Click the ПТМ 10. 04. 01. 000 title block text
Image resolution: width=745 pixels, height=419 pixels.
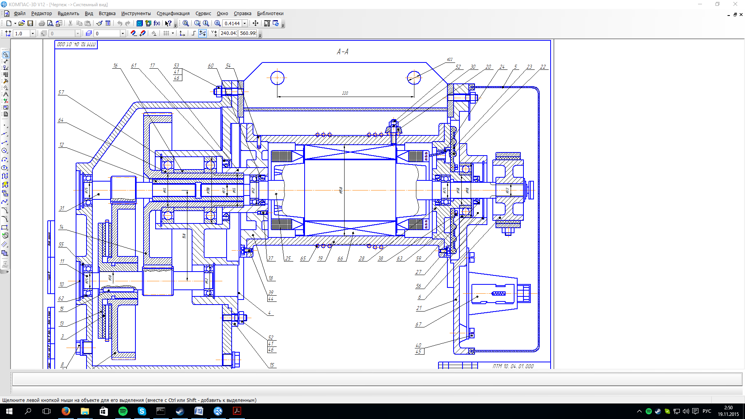point(513,366)
